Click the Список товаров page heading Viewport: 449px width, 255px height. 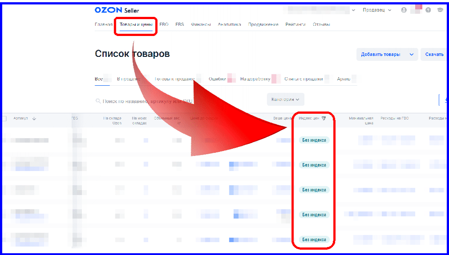pos(132,53)
